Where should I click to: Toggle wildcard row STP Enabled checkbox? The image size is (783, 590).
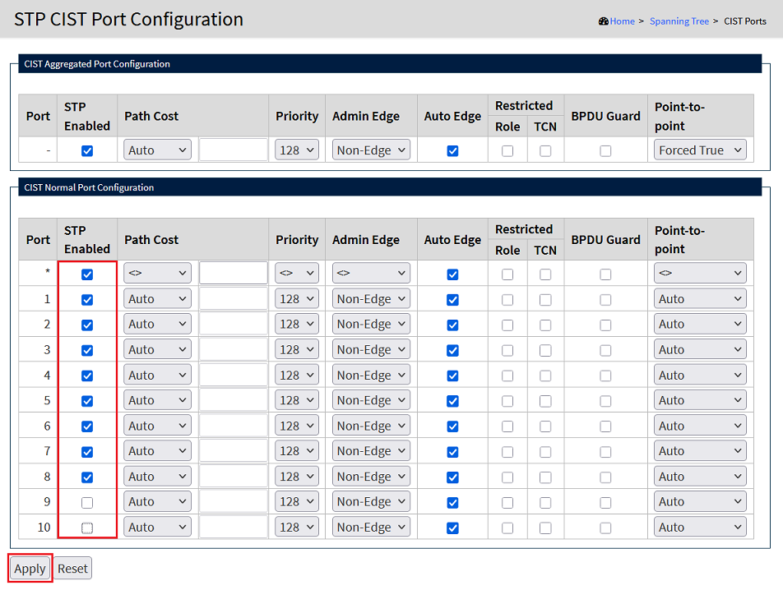(x=87, y=274)
